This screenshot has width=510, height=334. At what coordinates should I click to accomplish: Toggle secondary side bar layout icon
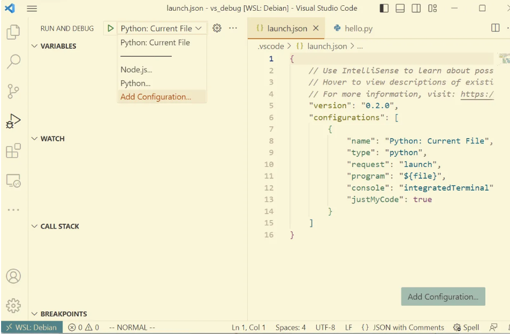(416, 8)
